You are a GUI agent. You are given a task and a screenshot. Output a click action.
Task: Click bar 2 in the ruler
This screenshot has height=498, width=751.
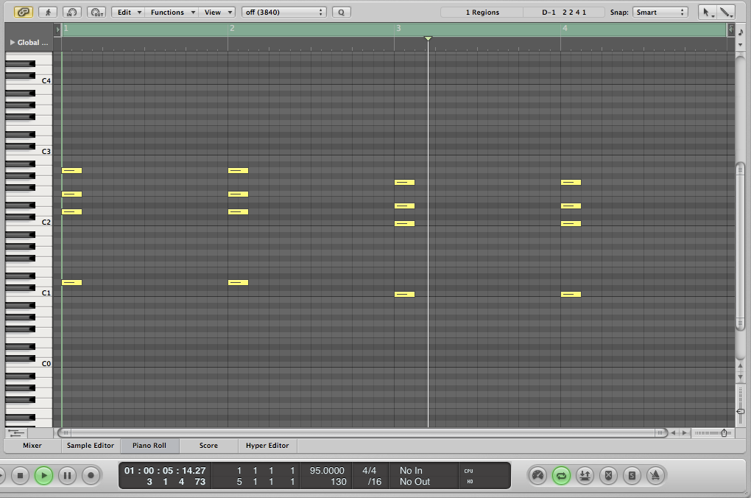click(232, 28)
